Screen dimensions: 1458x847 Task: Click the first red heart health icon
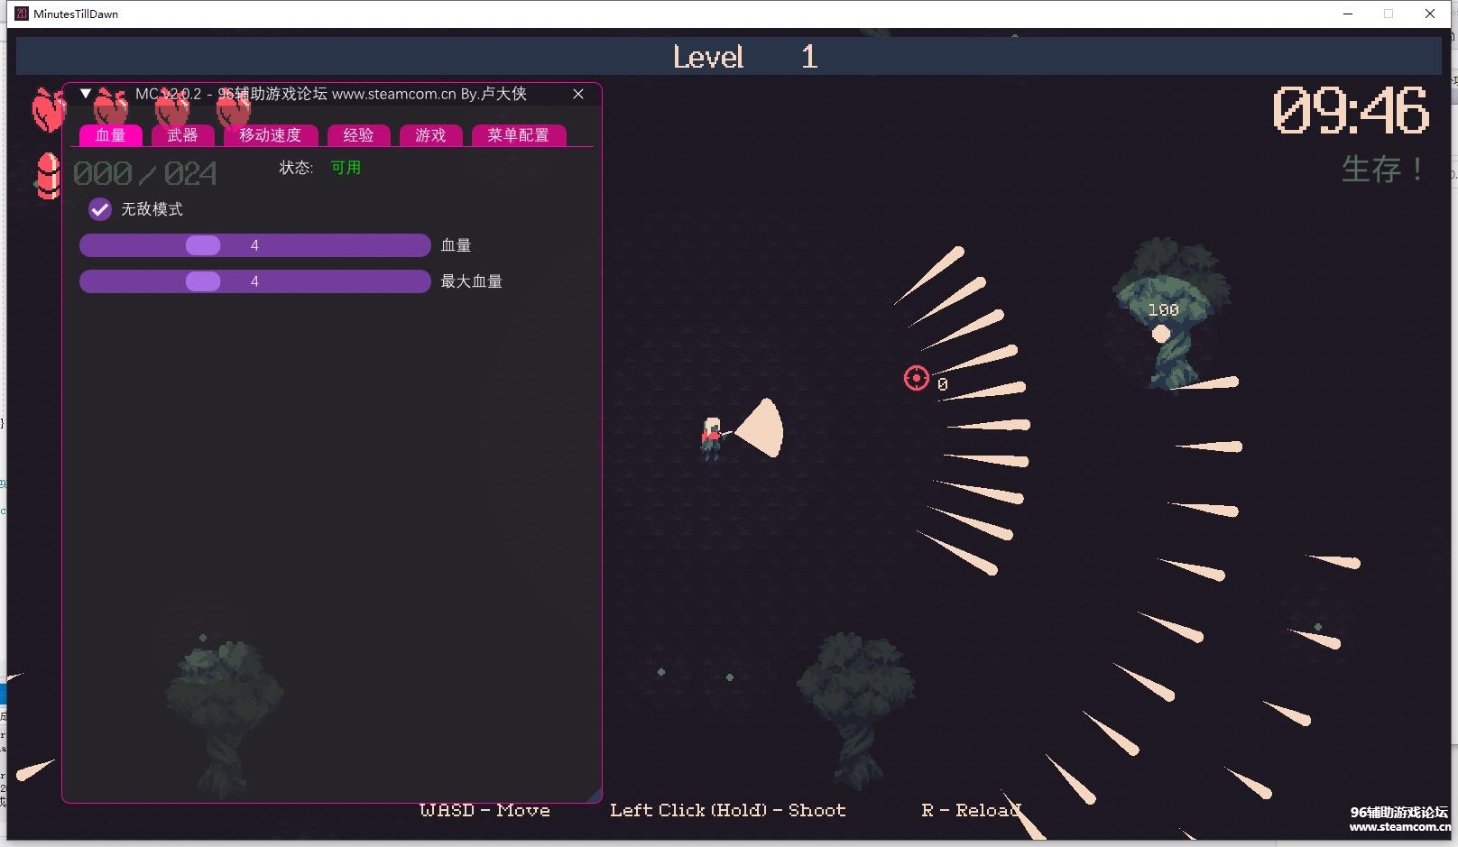click(48, 109)
